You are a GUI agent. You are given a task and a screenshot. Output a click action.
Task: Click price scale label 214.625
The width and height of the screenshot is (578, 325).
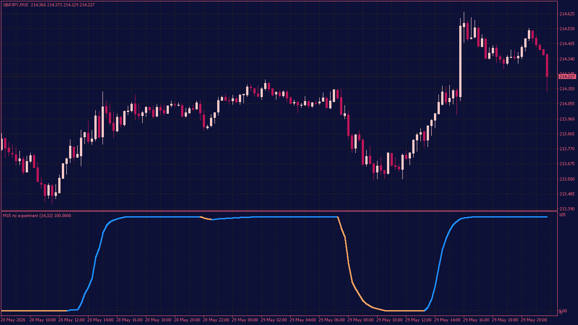(567, 14)
